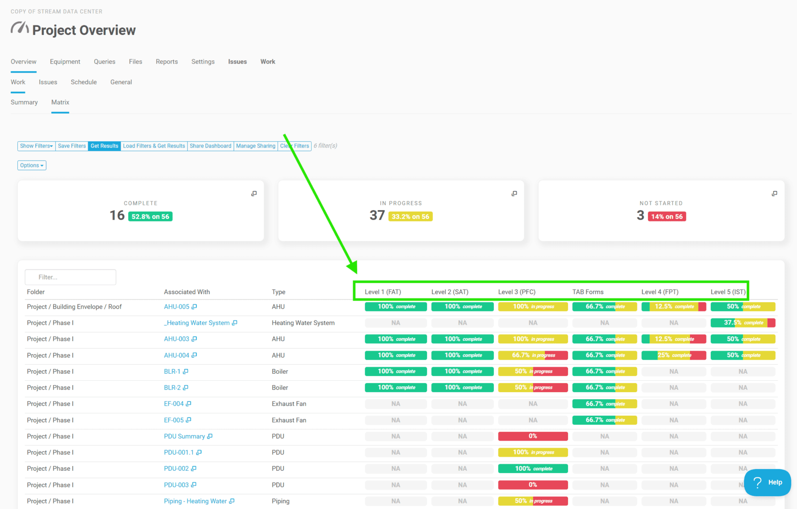
Task: Expand the COMPLETE card with its corner icon
Action: click(x=254, y=194)
